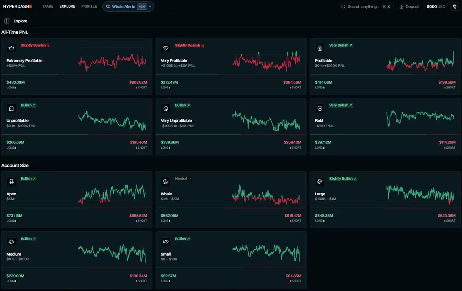Click the diamond icon for Very Profitable
Screen dimensions: 462x291
point(166,48)
